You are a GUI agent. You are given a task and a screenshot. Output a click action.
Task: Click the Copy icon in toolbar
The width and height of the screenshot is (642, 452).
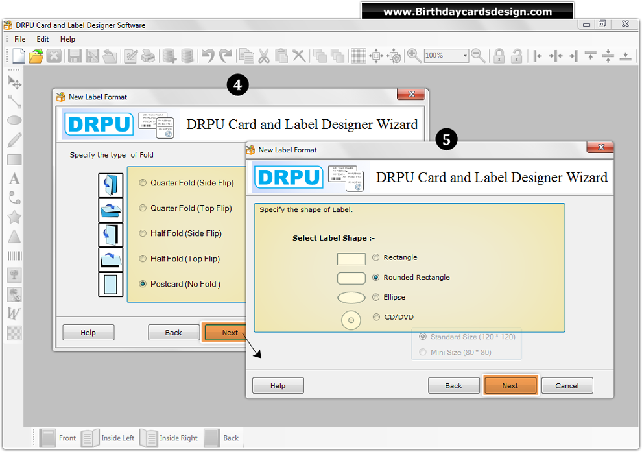click(246, 56)
